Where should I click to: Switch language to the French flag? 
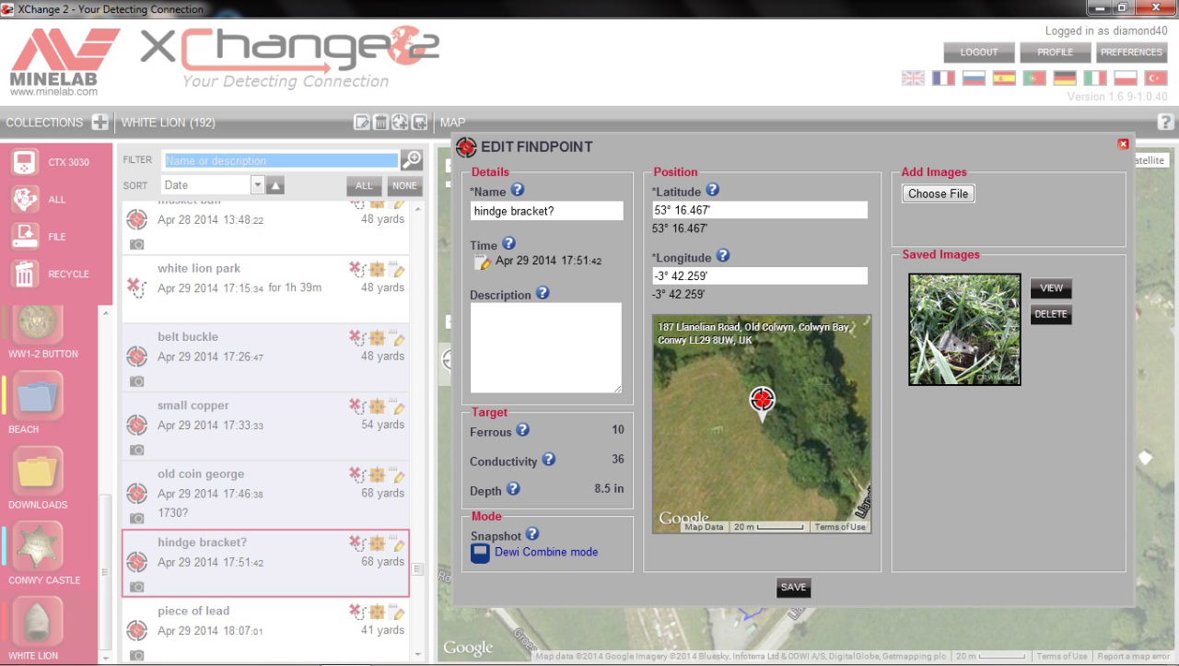point(943,78)
